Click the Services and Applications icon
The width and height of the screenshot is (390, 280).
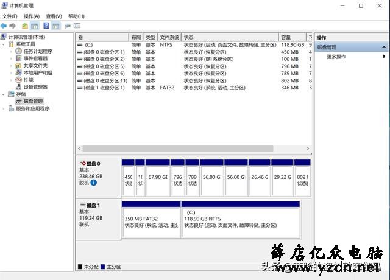tap(11, 108)
